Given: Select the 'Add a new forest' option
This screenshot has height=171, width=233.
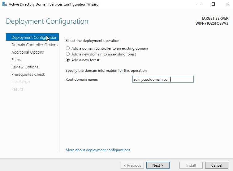Looking at the screenshot, I should pyautogui.click(x=68, y=60).
